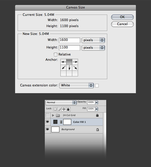Viewport: 151px width, 167px height.
Task: Select the Color Fill 1 layer mask thumbnail
Action: (x=67, y=122)
